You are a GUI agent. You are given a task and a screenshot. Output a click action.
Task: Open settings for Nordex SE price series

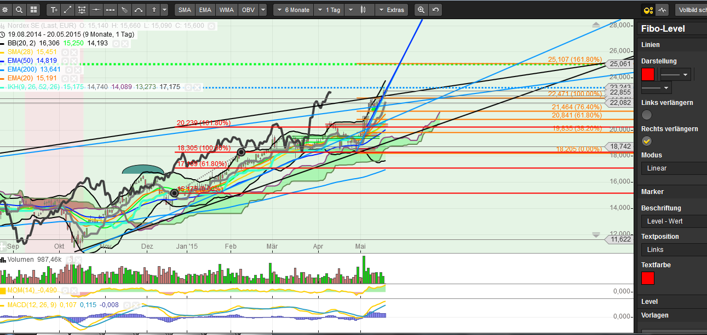coord(211,26)
